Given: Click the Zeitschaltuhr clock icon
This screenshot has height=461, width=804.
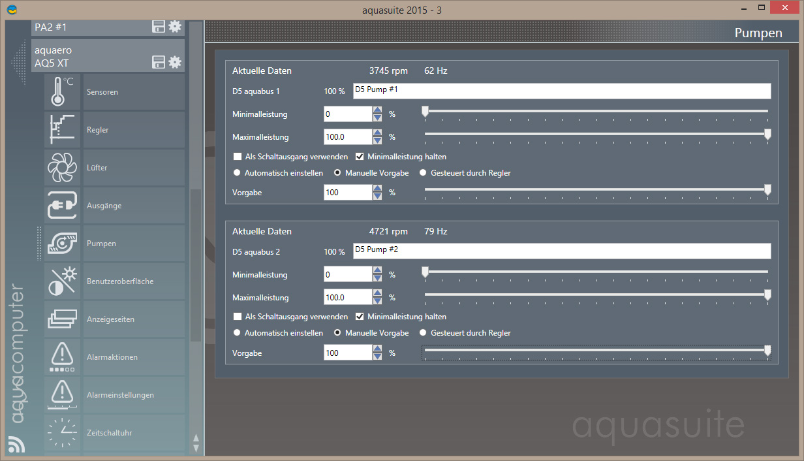Looking at the screenshot, I should (62, 433).
